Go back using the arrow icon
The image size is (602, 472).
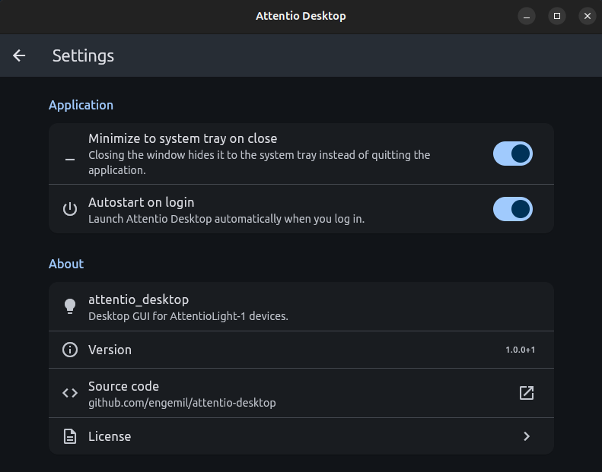coord(19,55)
